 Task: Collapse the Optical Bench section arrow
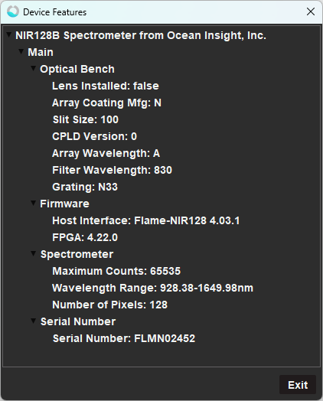33,68
